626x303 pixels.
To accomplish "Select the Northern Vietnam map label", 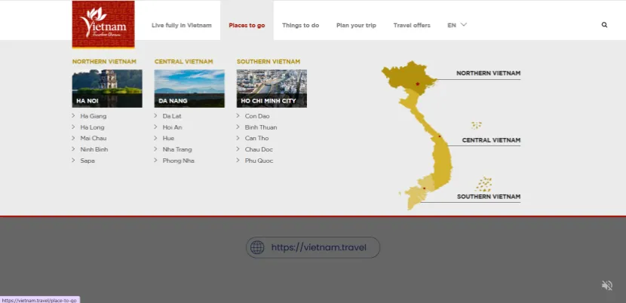I will click(x=488, y=73).
